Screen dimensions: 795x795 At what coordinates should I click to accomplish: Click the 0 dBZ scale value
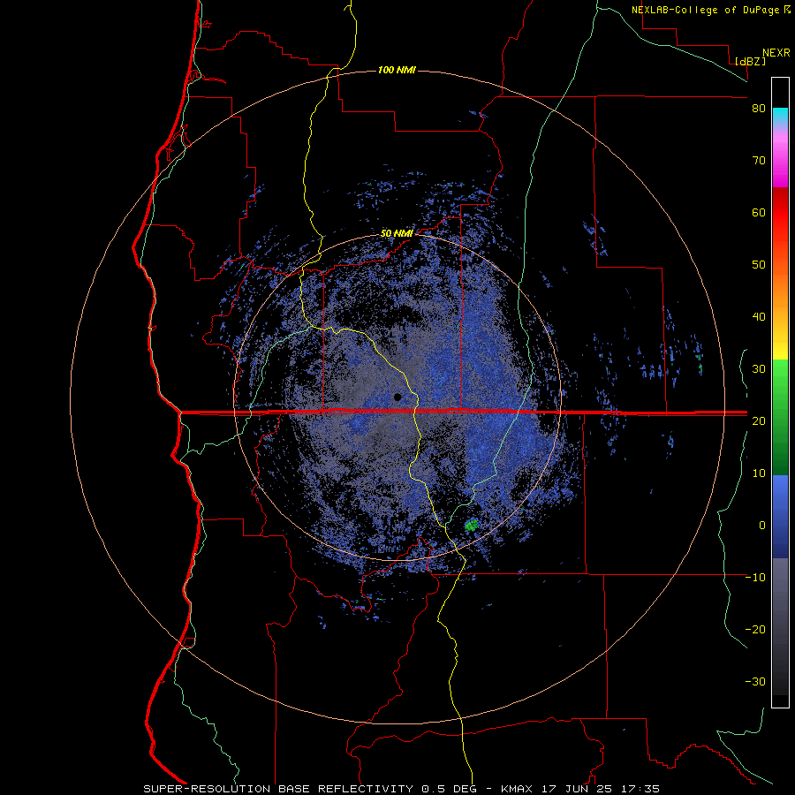[x=761, y=526]
